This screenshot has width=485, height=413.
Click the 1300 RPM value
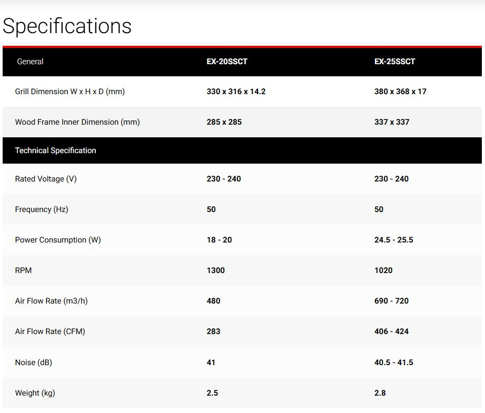point(215,270)
